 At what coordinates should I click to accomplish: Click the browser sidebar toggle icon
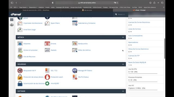(12, 3)
